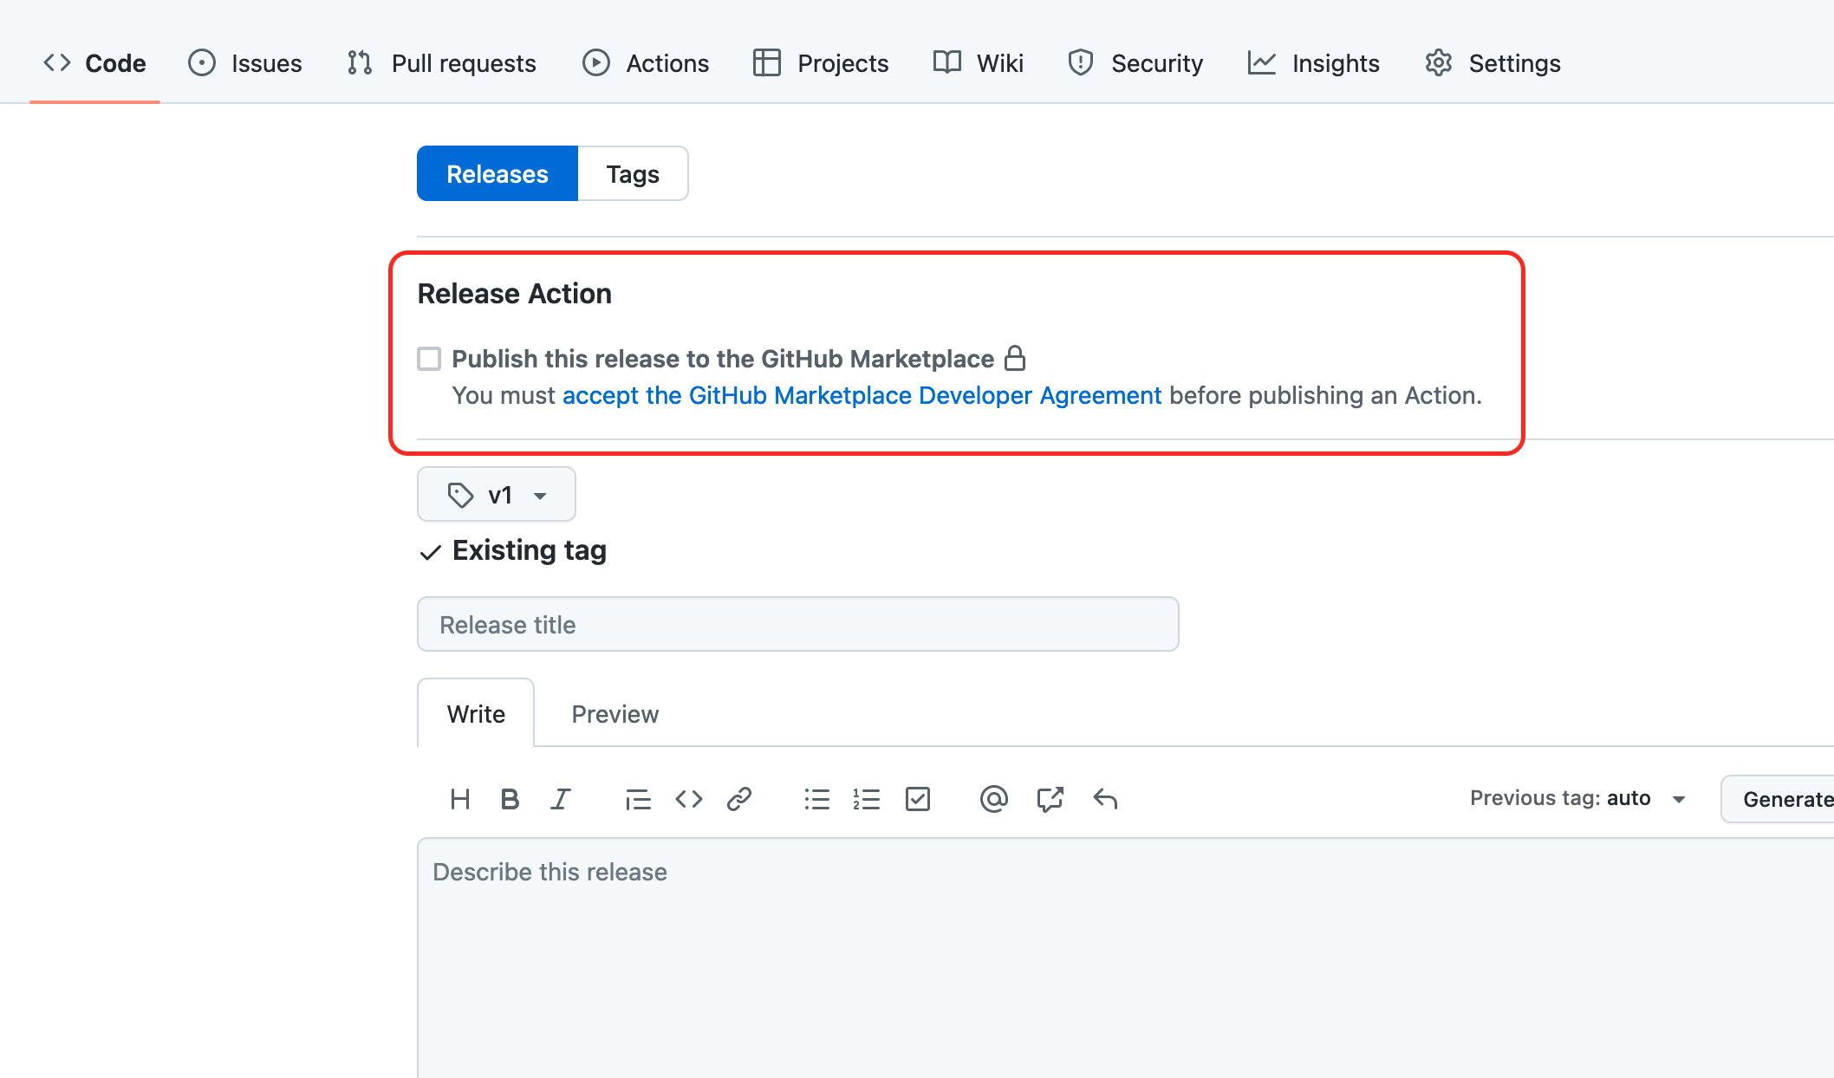Reference an issue with the cross-reference icon

pyautogui.click(x=1050, y=798)
